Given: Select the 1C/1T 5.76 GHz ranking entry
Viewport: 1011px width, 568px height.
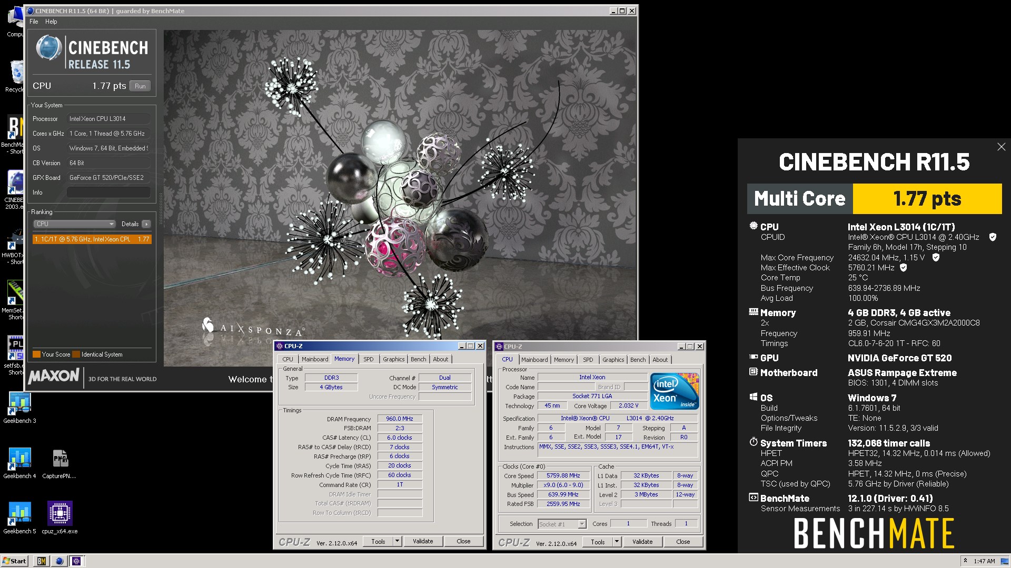Looking at the screenshot, I should pos(92,239).
